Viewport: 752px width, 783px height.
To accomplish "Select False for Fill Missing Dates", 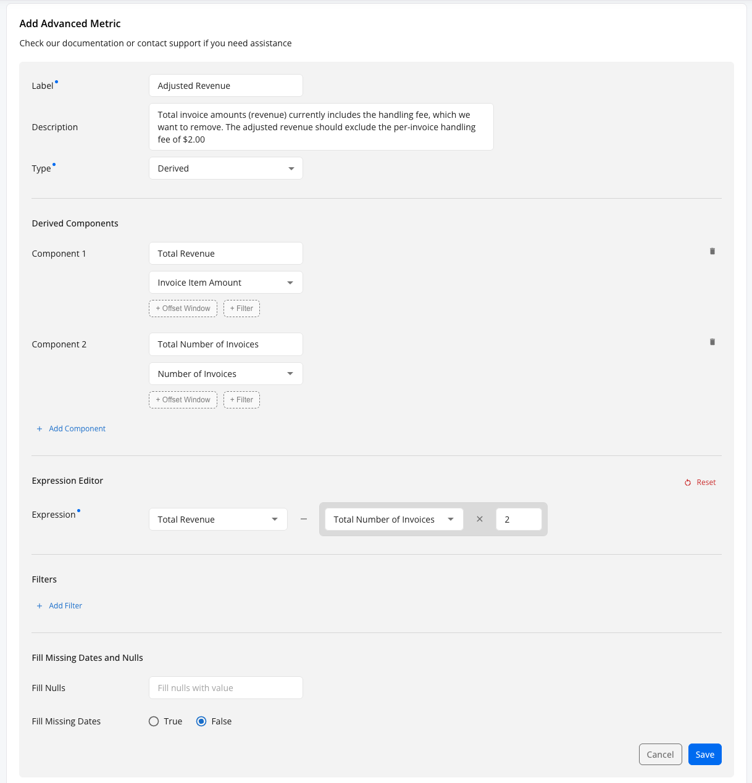I will (x=201, y=721).
